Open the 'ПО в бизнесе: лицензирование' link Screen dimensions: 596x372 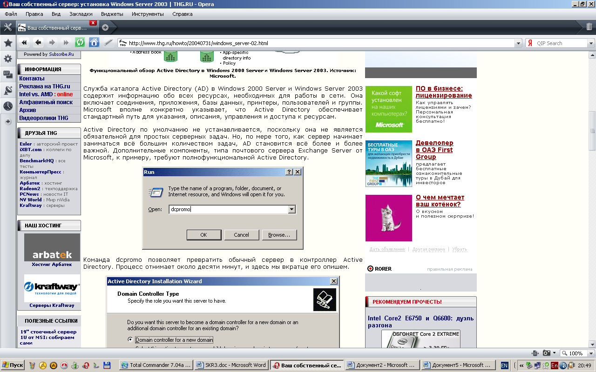pyautogui.click(x=443, y=92)
